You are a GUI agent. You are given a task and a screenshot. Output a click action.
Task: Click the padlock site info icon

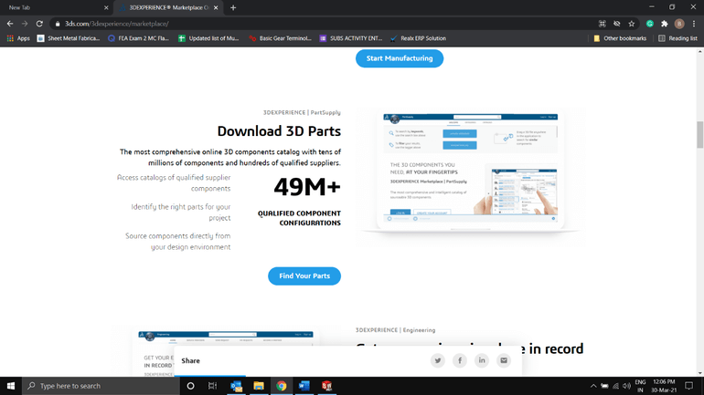[58, 24]
